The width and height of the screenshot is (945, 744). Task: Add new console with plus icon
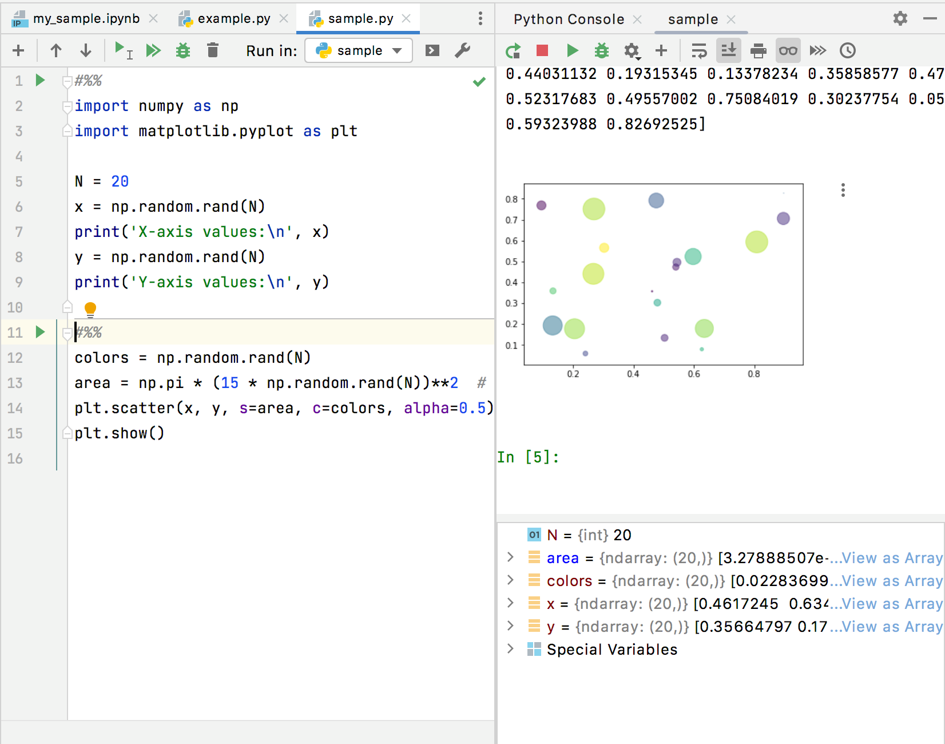[x=661, y=50]
